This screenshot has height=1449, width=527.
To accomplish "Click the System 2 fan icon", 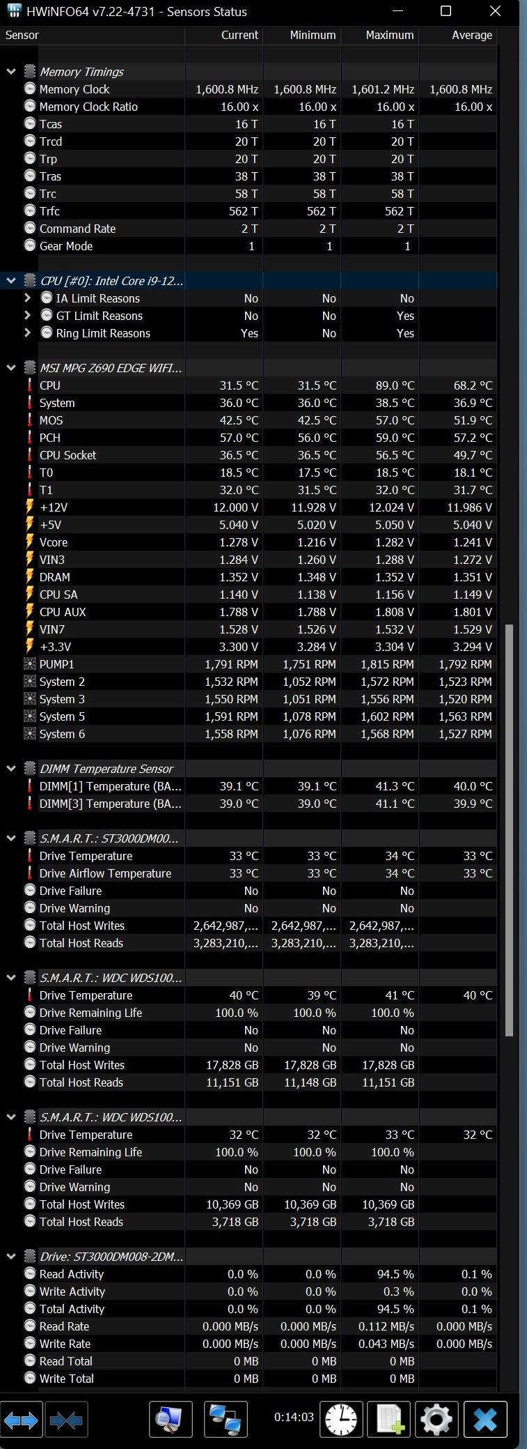I will pos(30,681).
